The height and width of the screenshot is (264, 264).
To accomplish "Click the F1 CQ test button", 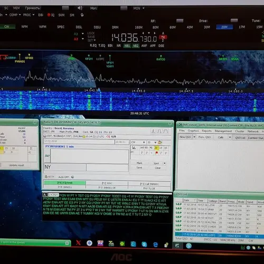I will 65,183.
